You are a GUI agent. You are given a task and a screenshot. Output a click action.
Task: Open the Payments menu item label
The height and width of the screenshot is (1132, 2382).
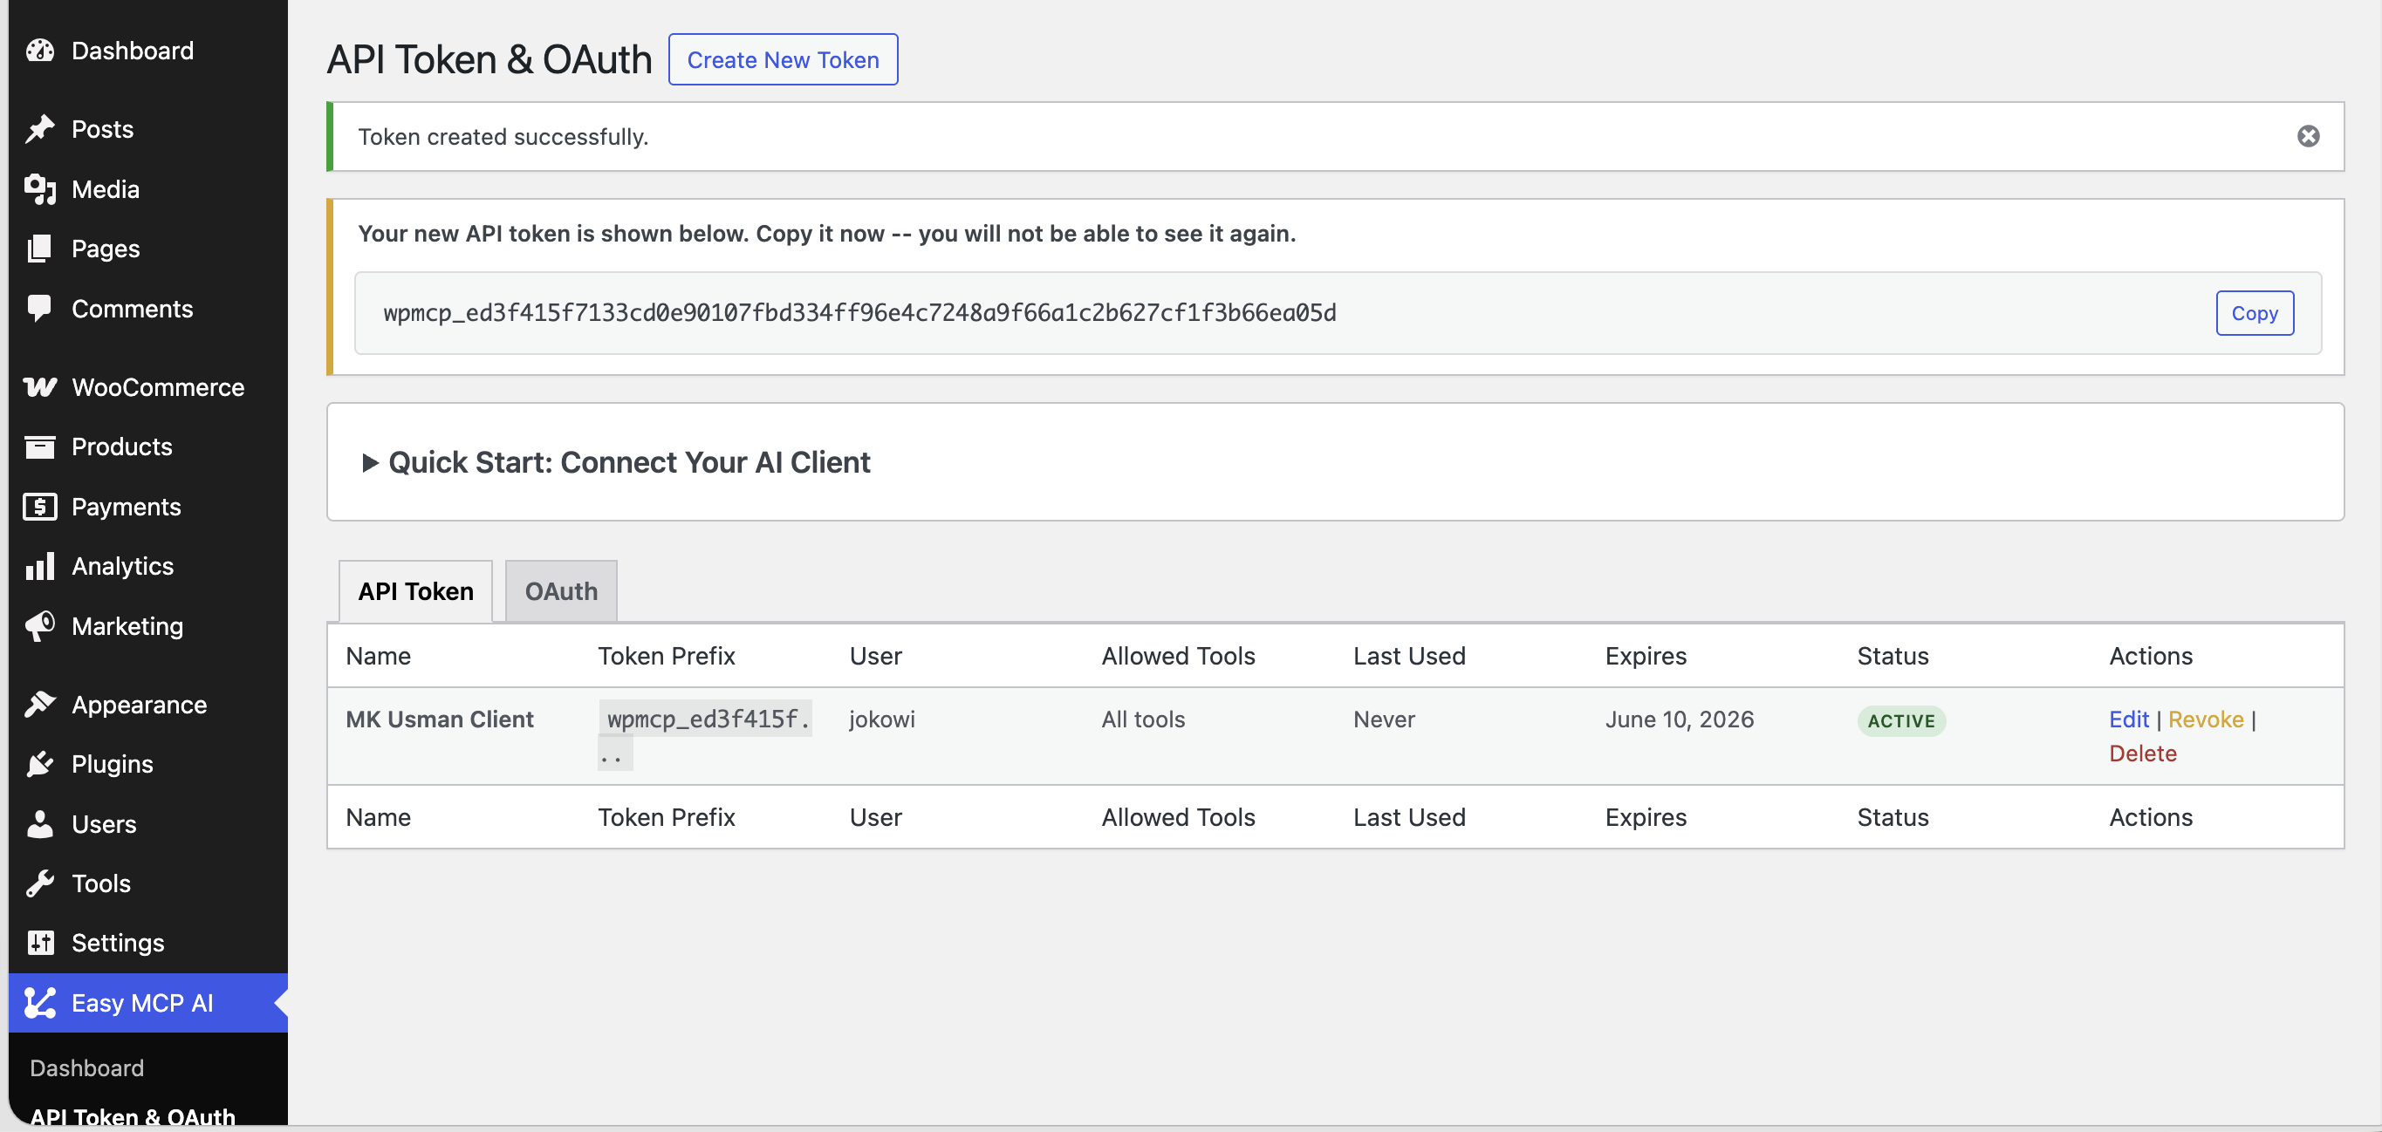[x=126, y=508]
